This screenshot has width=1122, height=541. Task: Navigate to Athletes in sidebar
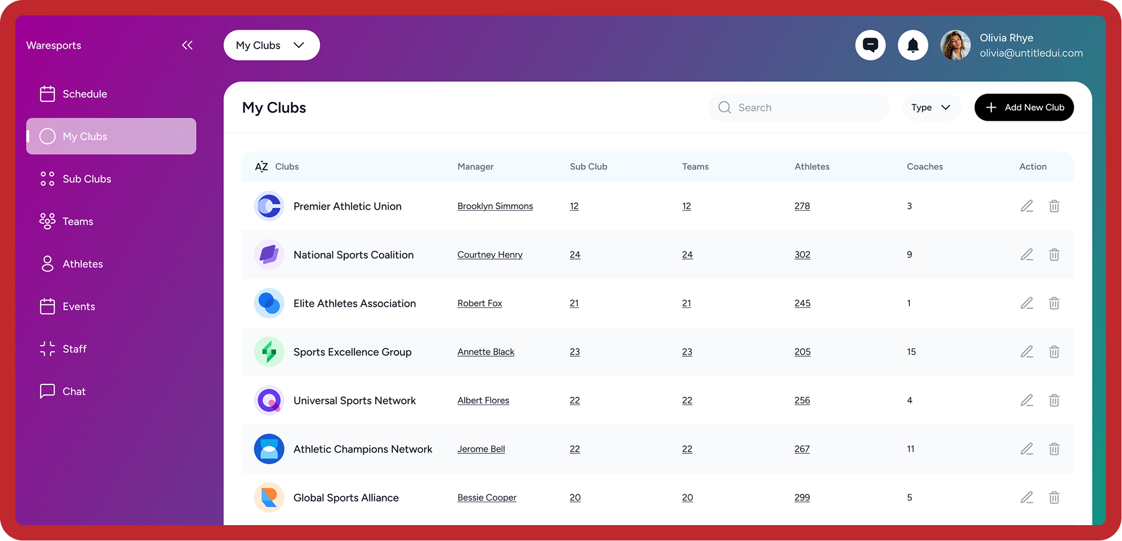pos(82,264)
